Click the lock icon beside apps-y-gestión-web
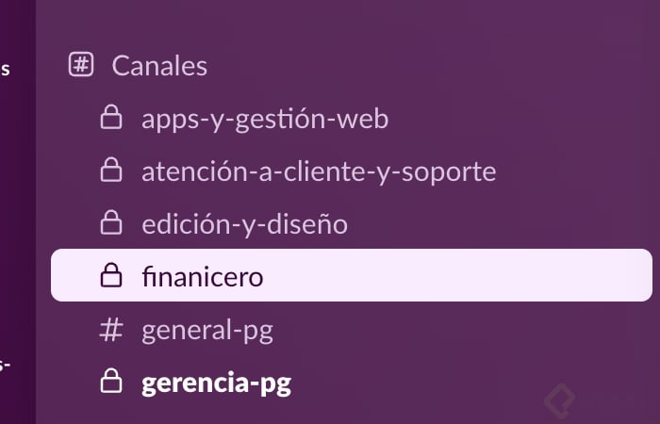 click(x=111, y=119)
